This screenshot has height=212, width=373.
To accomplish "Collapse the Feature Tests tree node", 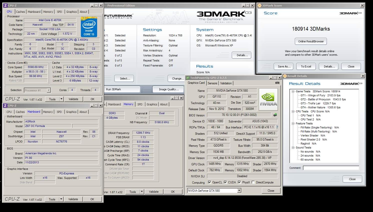I will tap(293, 123).
